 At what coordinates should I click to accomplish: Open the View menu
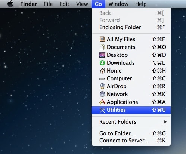[x=82, y=4]
